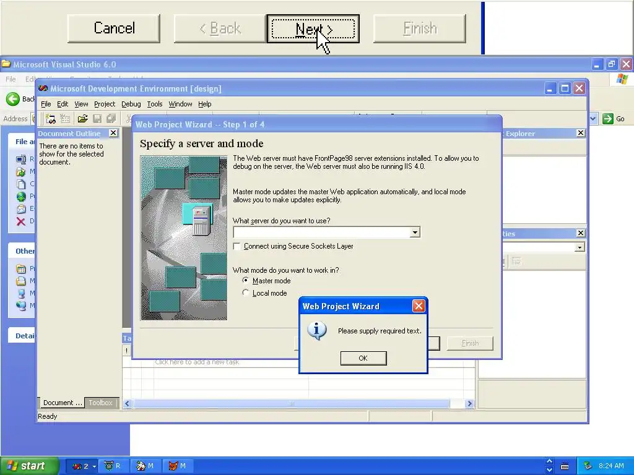Click the magnified Next button
Image resolution: width=634 pixels, height=475 pixels.
pos(313,28)
